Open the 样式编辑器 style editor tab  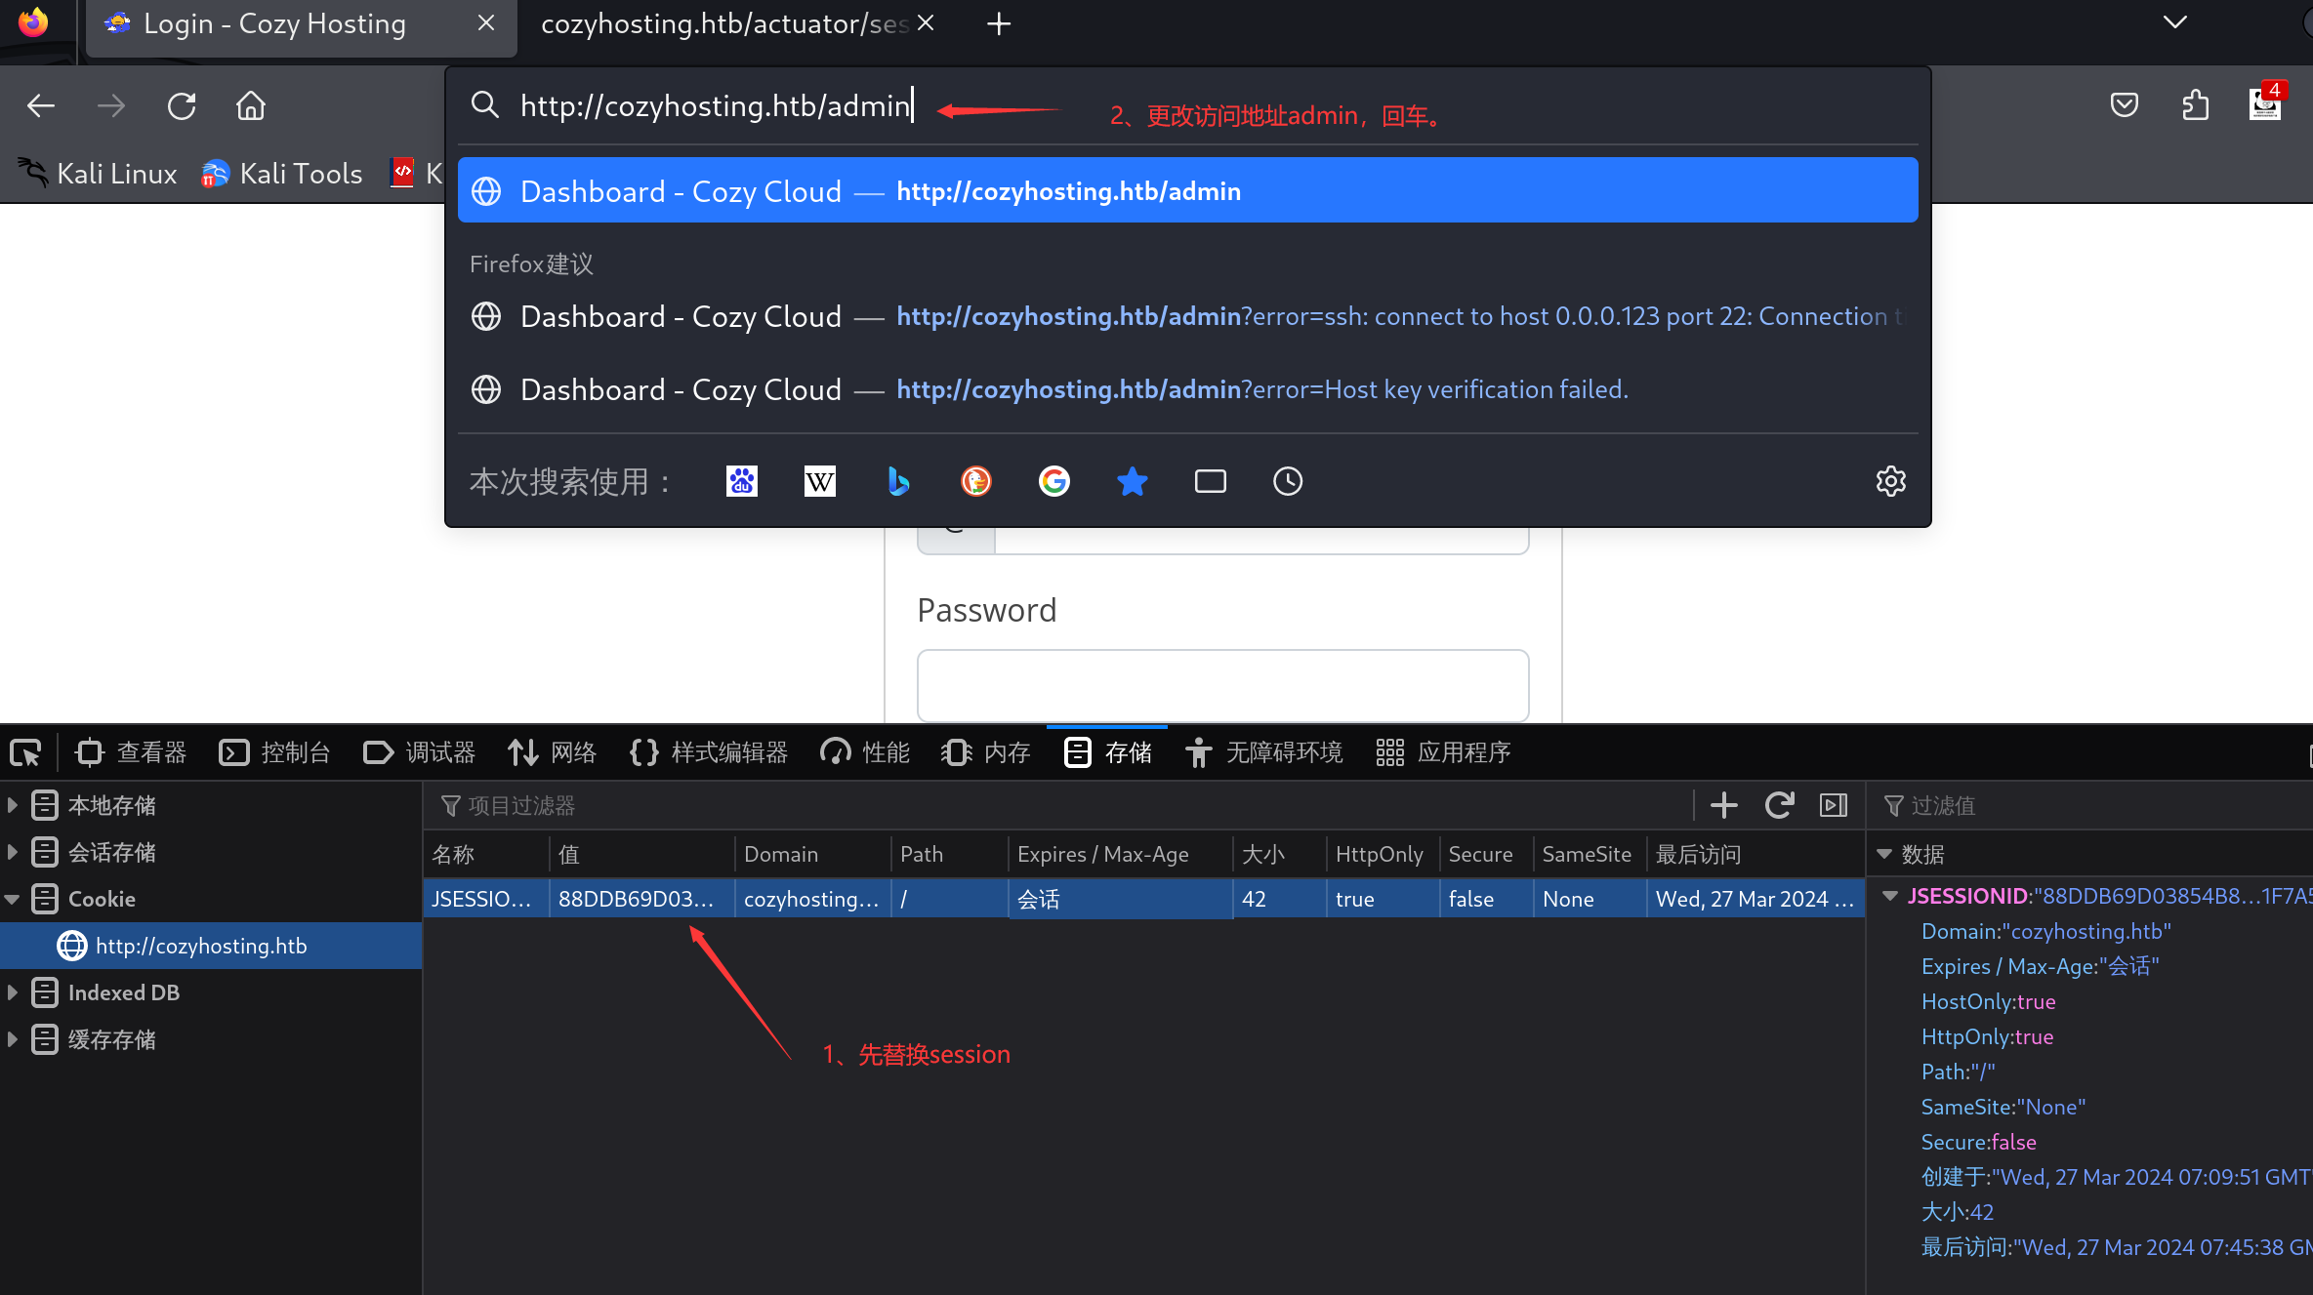click(x=710, y=752)
